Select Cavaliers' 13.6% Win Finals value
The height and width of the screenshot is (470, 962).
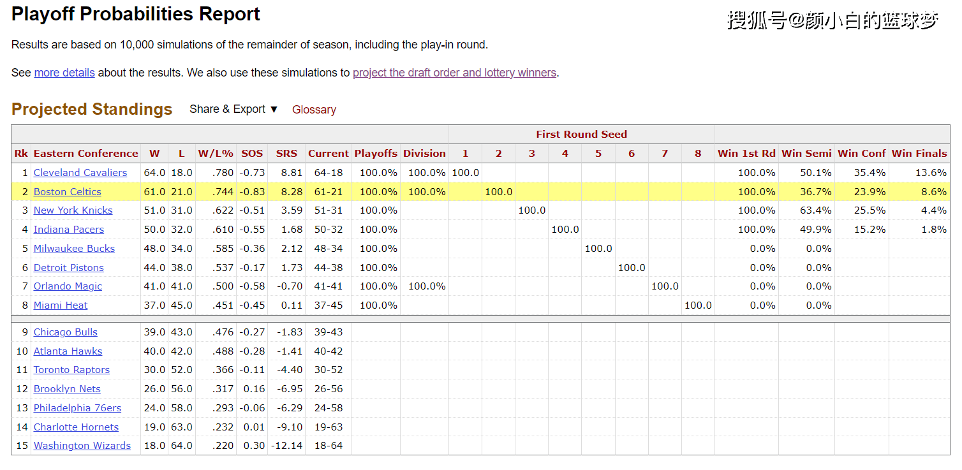click(931, 172)
